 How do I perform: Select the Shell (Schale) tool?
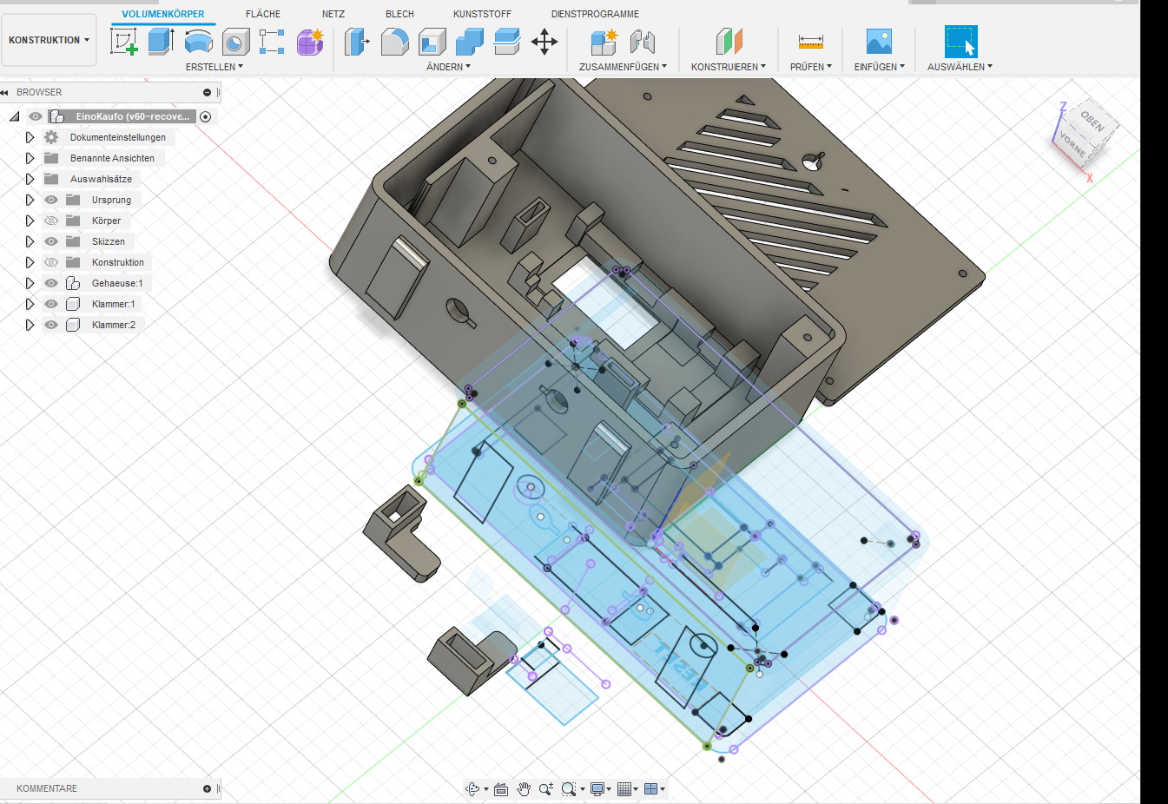[x=432, y=41]
